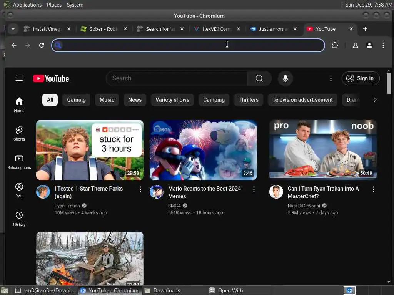Open YouTube hamburger guide menu
Image resolution: width=394 pixels, height=295 pixels.
click(19, 78)
